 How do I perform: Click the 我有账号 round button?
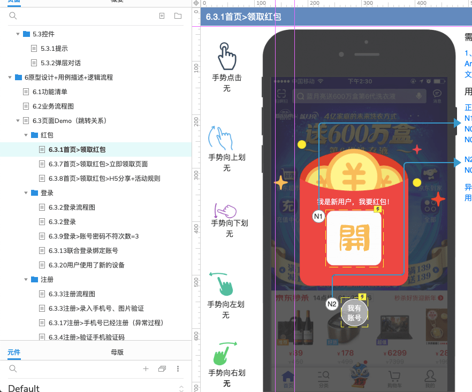[354, 313]
